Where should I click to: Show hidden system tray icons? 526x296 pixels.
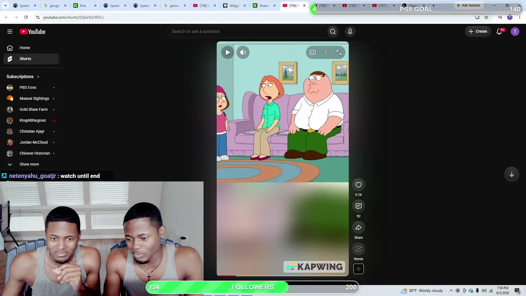coord(451,291)
